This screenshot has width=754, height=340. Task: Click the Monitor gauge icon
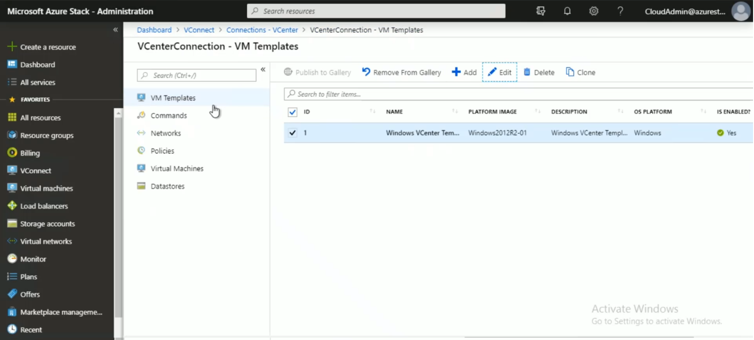pyautogui.click(x=12, y=259)
